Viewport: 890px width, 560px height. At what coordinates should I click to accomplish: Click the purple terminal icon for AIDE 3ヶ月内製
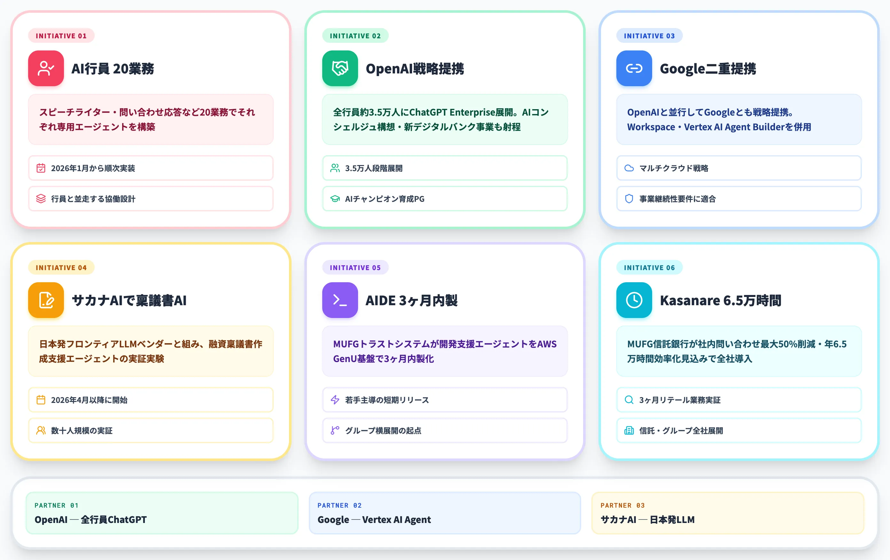(x=340, y=300)
